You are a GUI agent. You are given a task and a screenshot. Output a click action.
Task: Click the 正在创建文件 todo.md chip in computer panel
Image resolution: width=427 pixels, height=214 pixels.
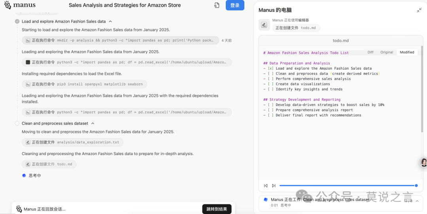click(296, 28)
